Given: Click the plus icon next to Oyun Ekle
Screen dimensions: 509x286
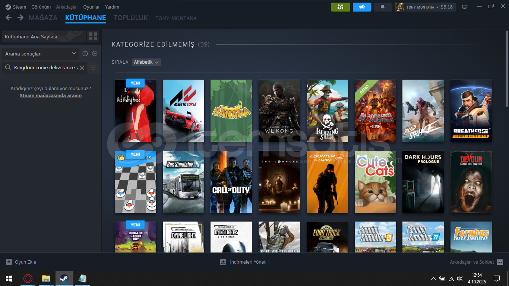Looking at the screenshot, I should click(x=9, y=262).
